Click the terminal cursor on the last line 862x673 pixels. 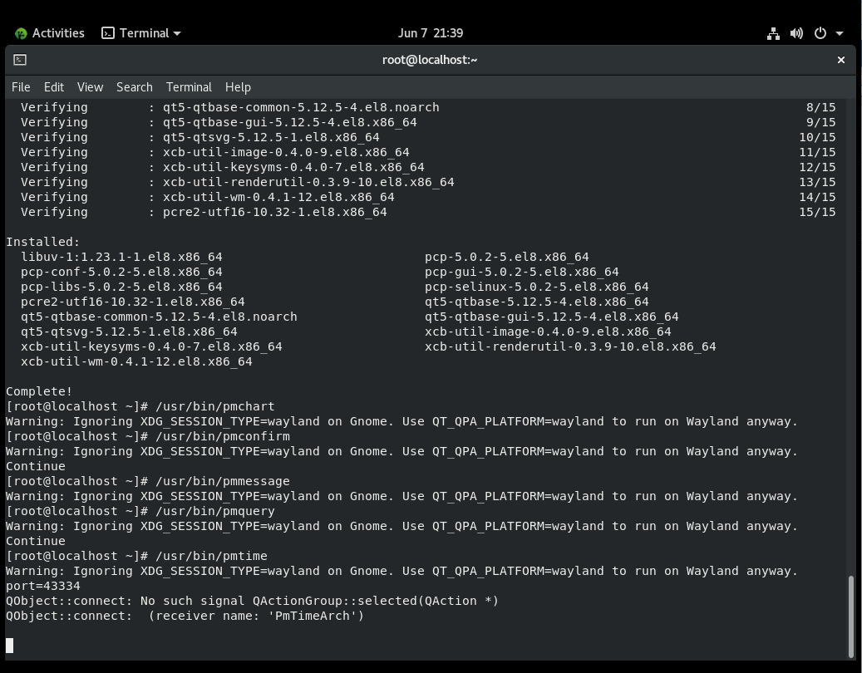(10, 646)
